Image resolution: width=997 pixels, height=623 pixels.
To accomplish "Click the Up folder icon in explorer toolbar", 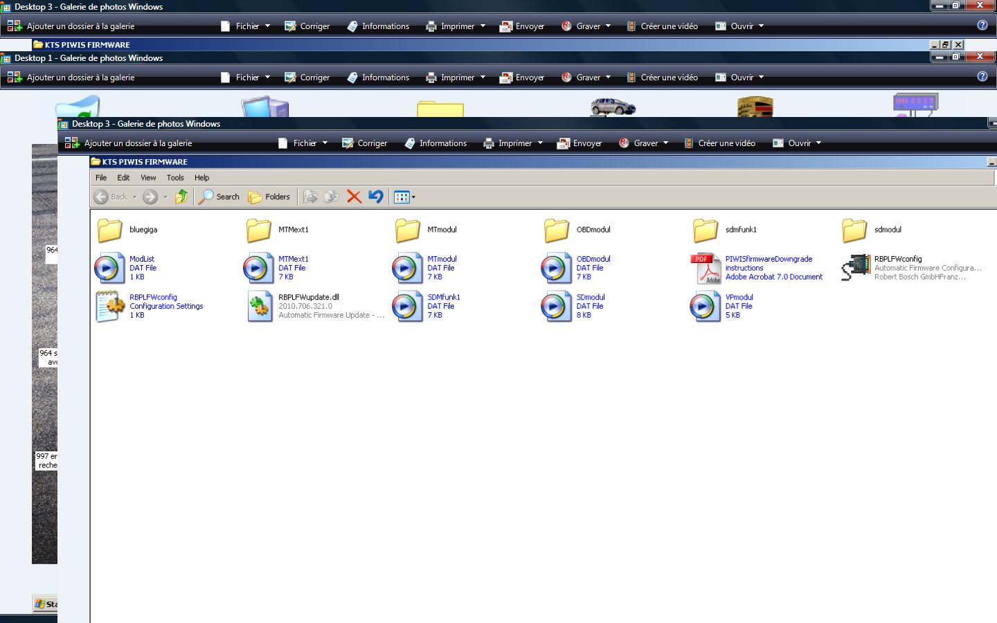I will tap(181, 197).
